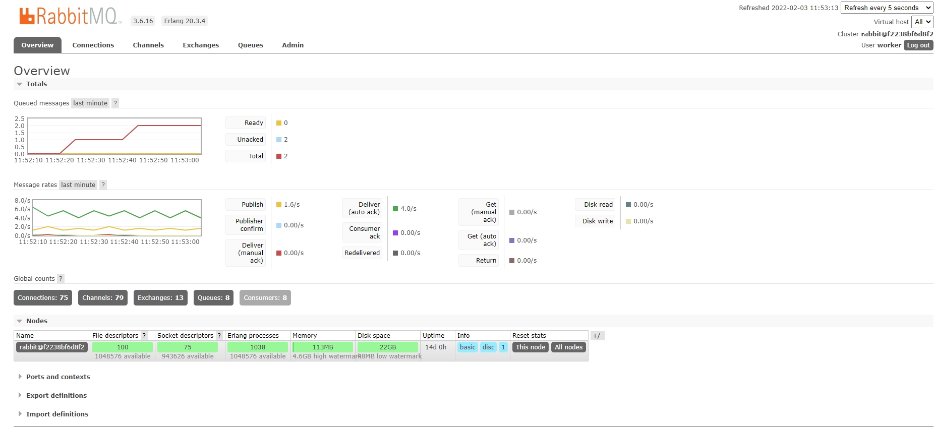
Task: Switch to the Channels tab
Action: [x=148, y=45]
